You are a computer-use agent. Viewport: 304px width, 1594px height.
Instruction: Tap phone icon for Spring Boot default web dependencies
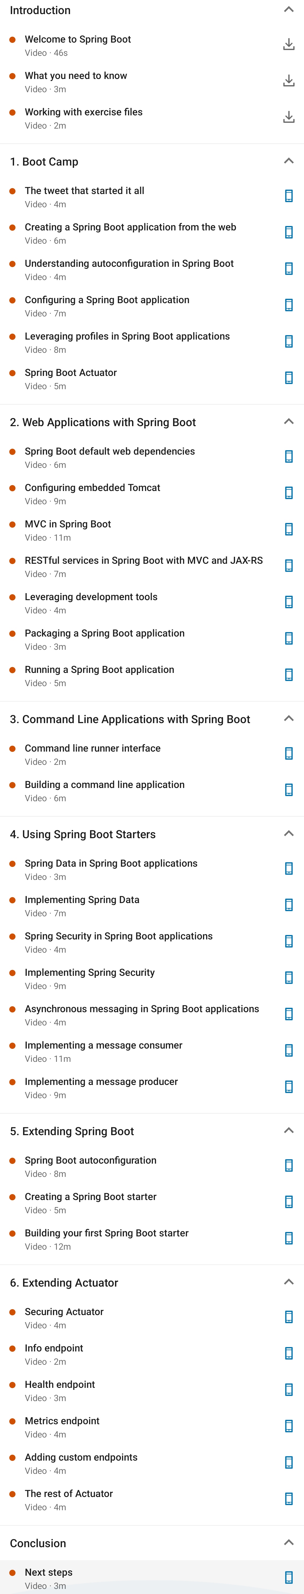(x=289, y=457)
